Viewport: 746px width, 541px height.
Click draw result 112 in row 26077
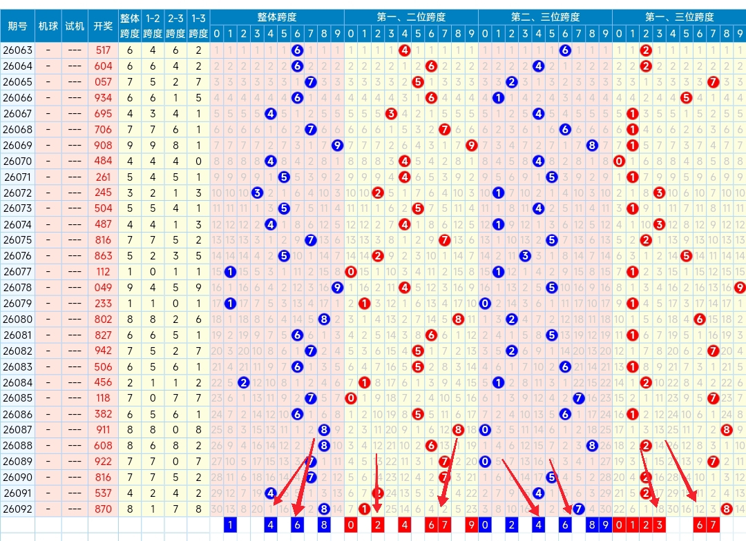click(103, 271)
